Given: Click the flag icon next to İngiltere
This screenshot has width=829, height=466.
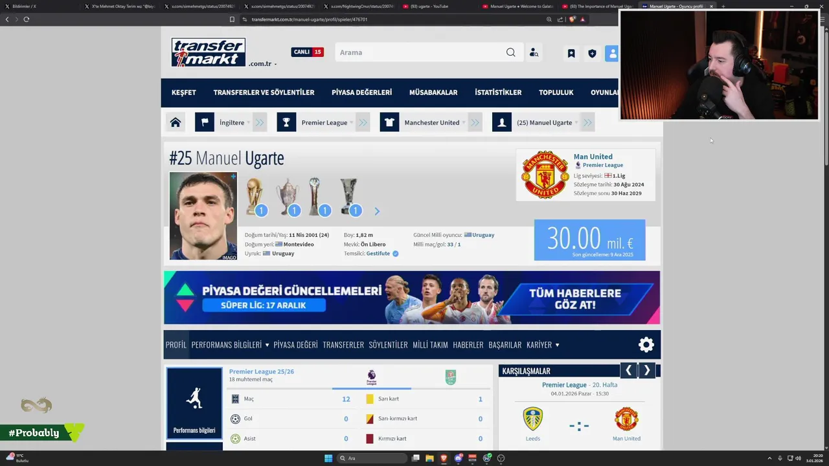Looking at the screenshot, I should [205, 122].
